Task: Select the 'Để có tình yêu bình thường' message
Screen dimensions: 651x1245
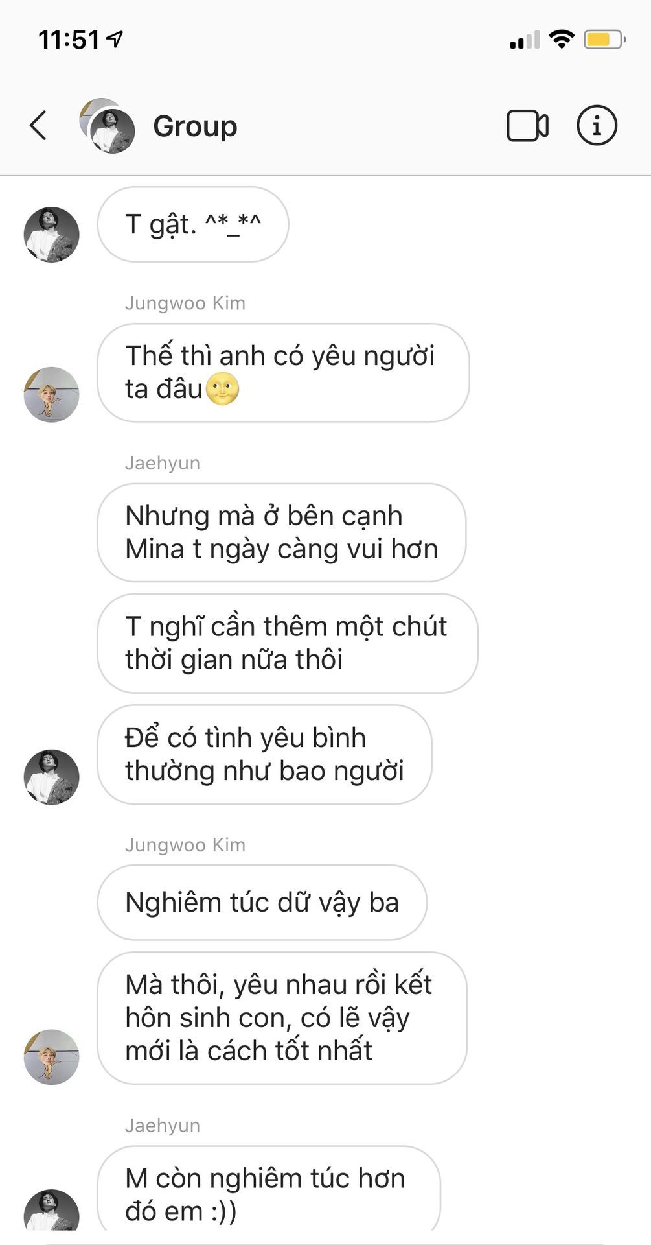Action: click(x=264, y=755)
